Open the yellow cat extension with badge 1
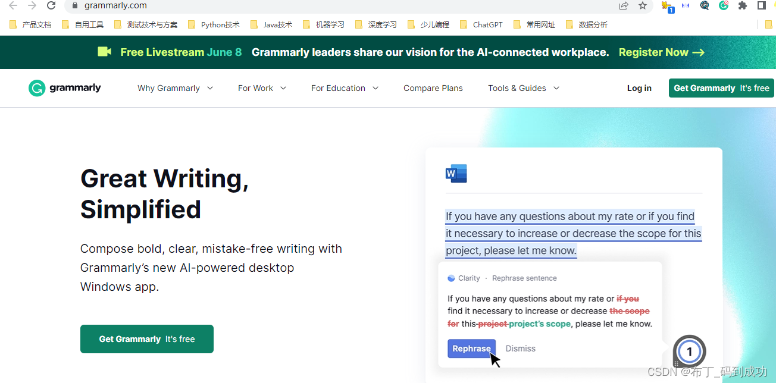 coord(668,6)
